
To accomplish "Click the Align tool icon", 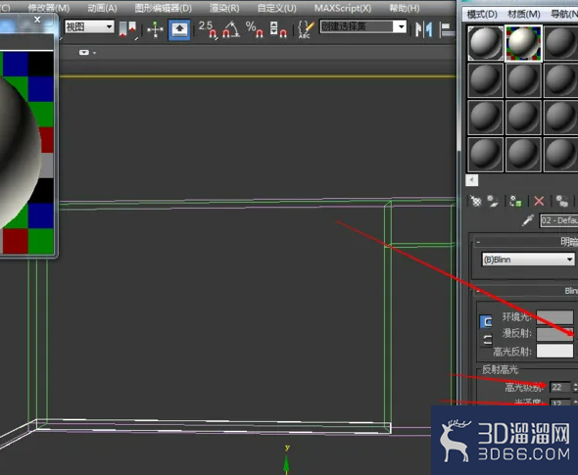I will pos(448,29).
